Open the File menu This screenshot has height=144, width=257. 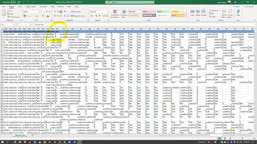click(3, 7)
